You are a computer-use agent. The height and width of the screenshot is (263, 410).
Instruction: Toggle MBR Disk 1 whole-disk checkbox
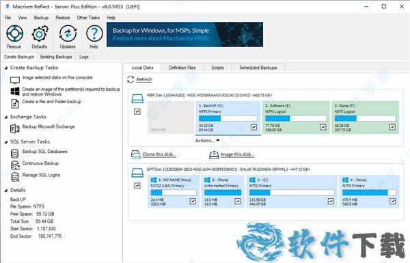point(137,111)
